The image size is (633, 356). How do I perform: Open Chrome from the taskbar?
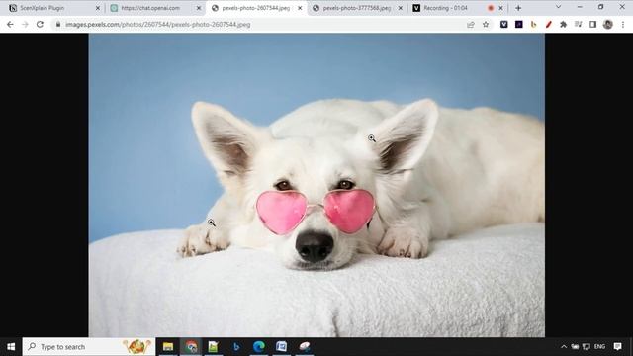coord(191,347)
